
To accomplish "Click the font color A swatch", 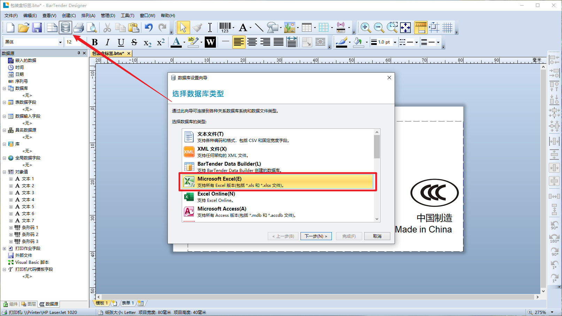I will click(x=176, y=42).
